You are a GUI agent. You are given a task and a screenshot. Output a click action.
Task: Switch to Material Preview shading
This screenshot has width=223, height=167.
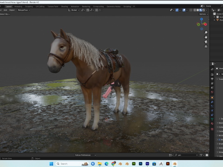[201, 10]
